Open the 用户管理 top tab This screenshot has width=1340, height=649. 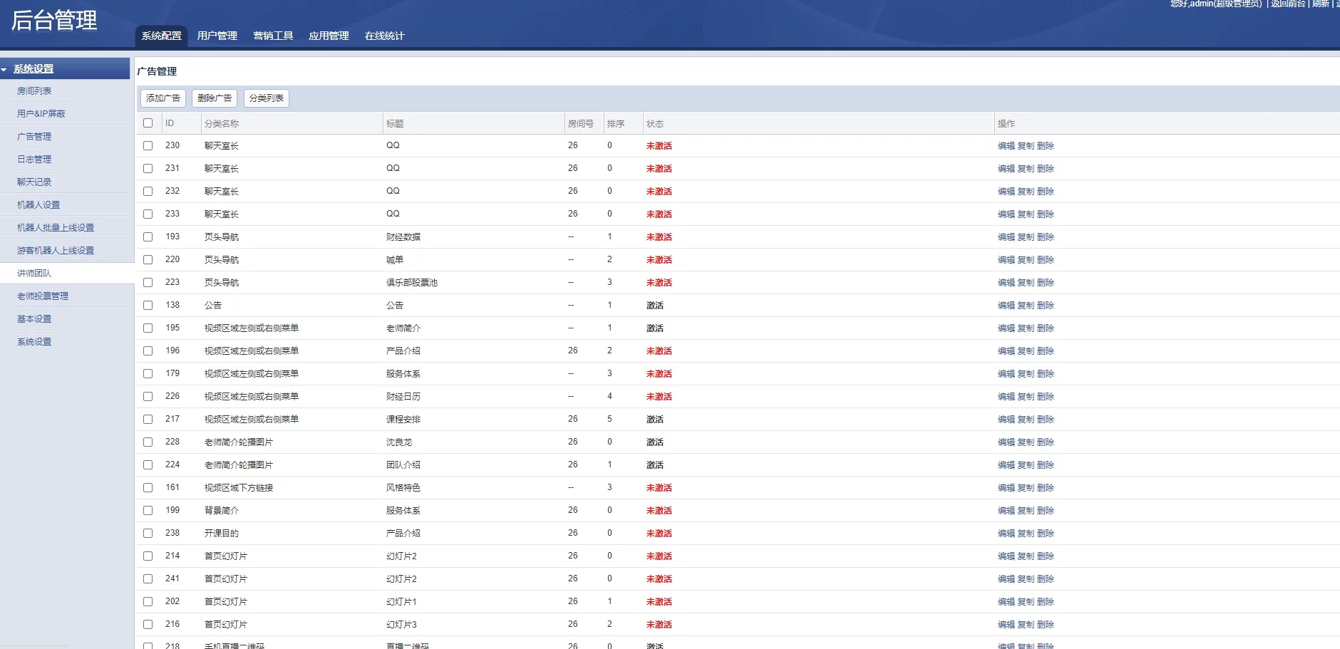[x=217, y=36]
